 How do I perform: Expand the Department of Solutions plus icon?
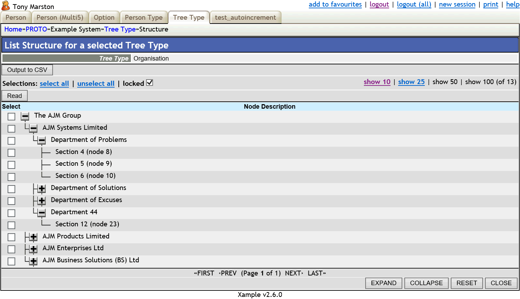point(41,189)
